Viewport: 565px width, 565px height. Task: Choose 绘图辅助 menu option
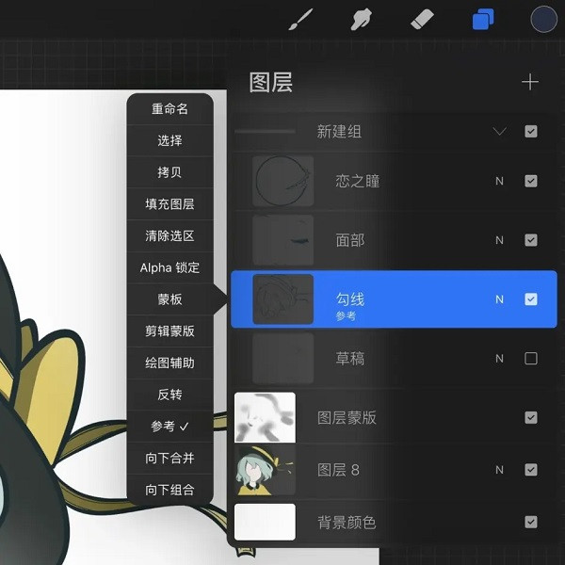pyautogui.click(x=170, y=363)
